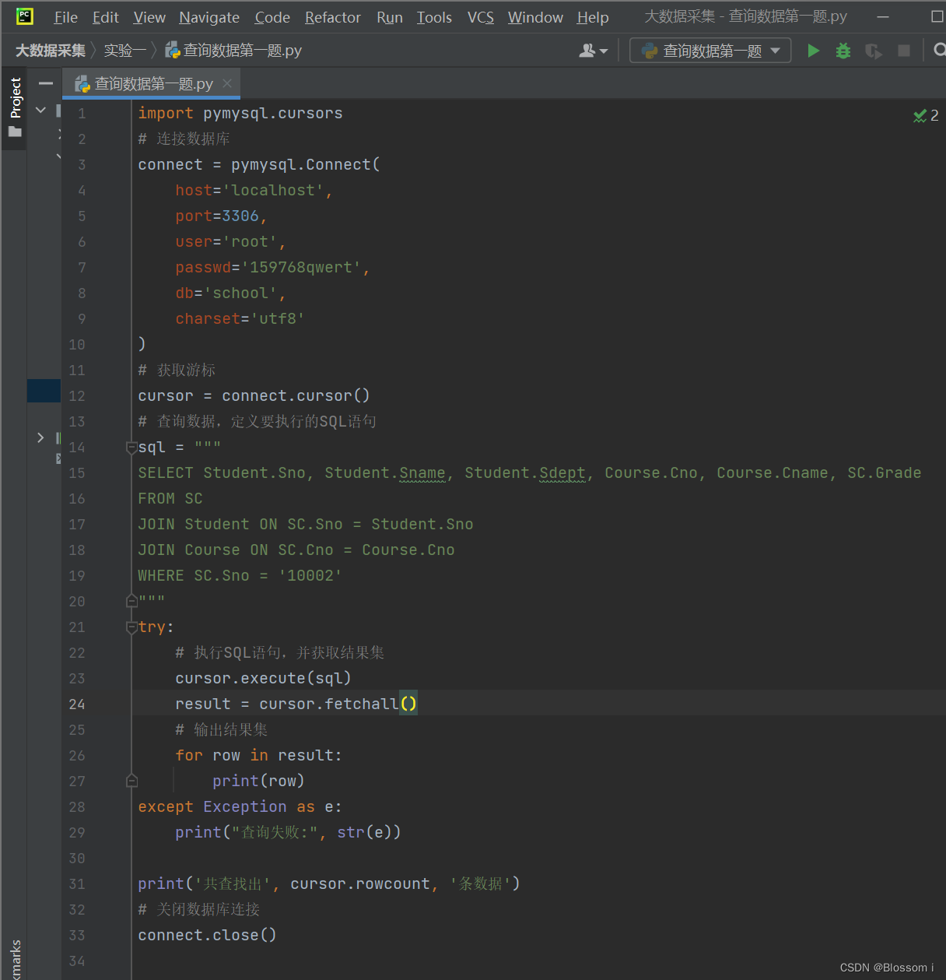Click the PyCharm logo icon

25,16
